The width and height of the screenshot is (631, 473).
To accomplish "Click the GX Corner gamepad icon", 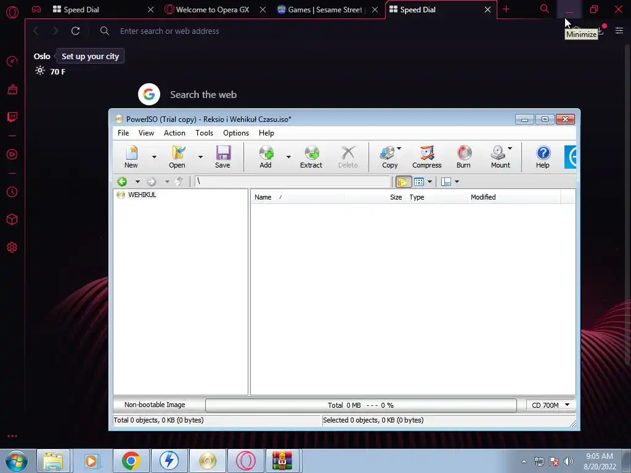I will 36,9.
